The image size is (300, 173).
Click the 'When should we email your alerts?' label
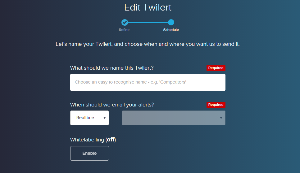(x=112, y=105)
